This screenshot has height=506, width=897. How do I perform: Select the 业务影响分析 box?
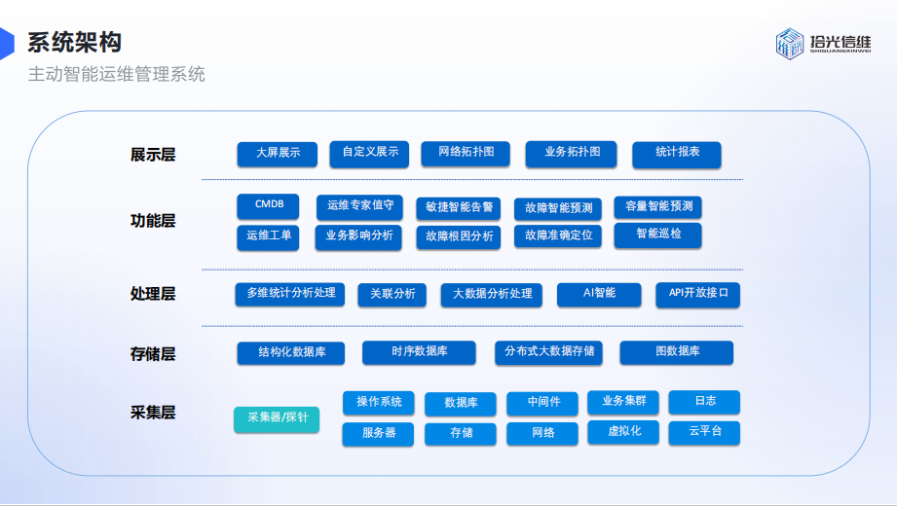pyautogui.click(x=358, y=236)
